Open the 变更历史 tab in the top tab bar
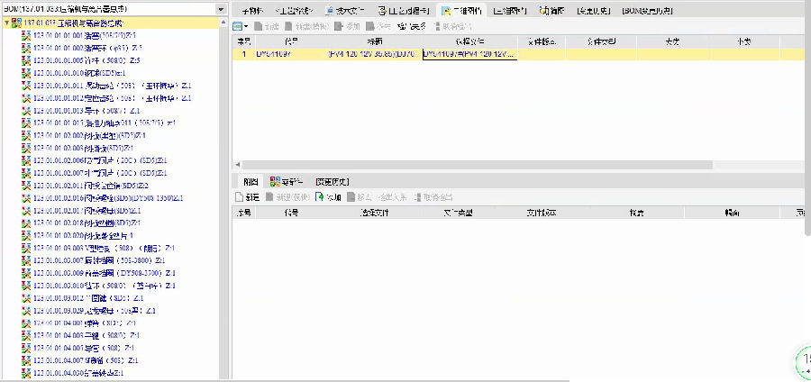The width and height of the screenshot is (811, 382). click(595, 10)
